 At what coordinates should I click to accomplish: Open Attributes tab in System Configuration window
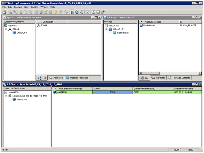[56, 78]
